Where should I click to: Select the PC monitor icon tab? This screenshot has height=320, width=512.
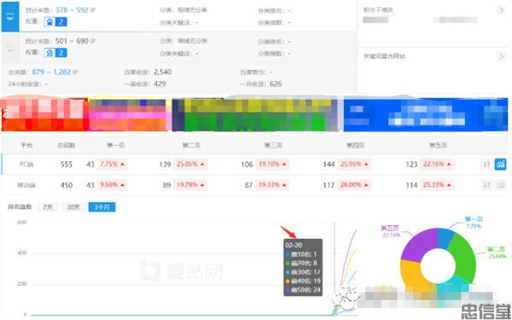pos(10,16)
